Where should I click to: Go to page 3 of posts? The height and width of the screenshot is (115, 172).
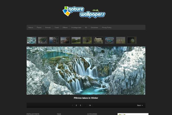pos(80,106)
